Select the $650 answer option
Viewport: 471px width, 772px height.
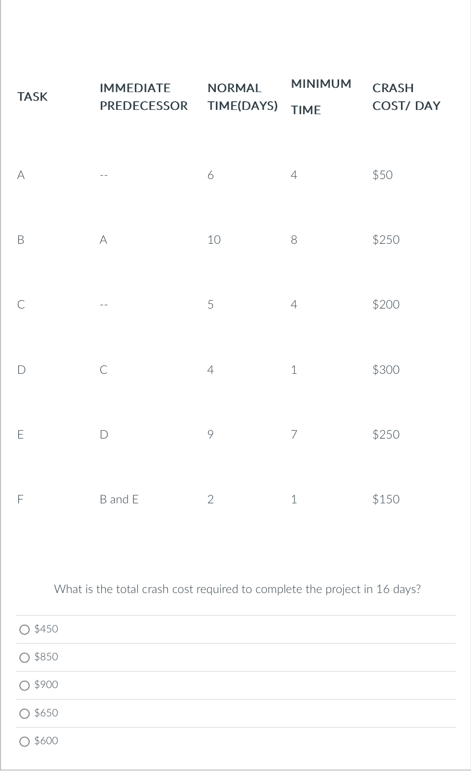(24, 713)
